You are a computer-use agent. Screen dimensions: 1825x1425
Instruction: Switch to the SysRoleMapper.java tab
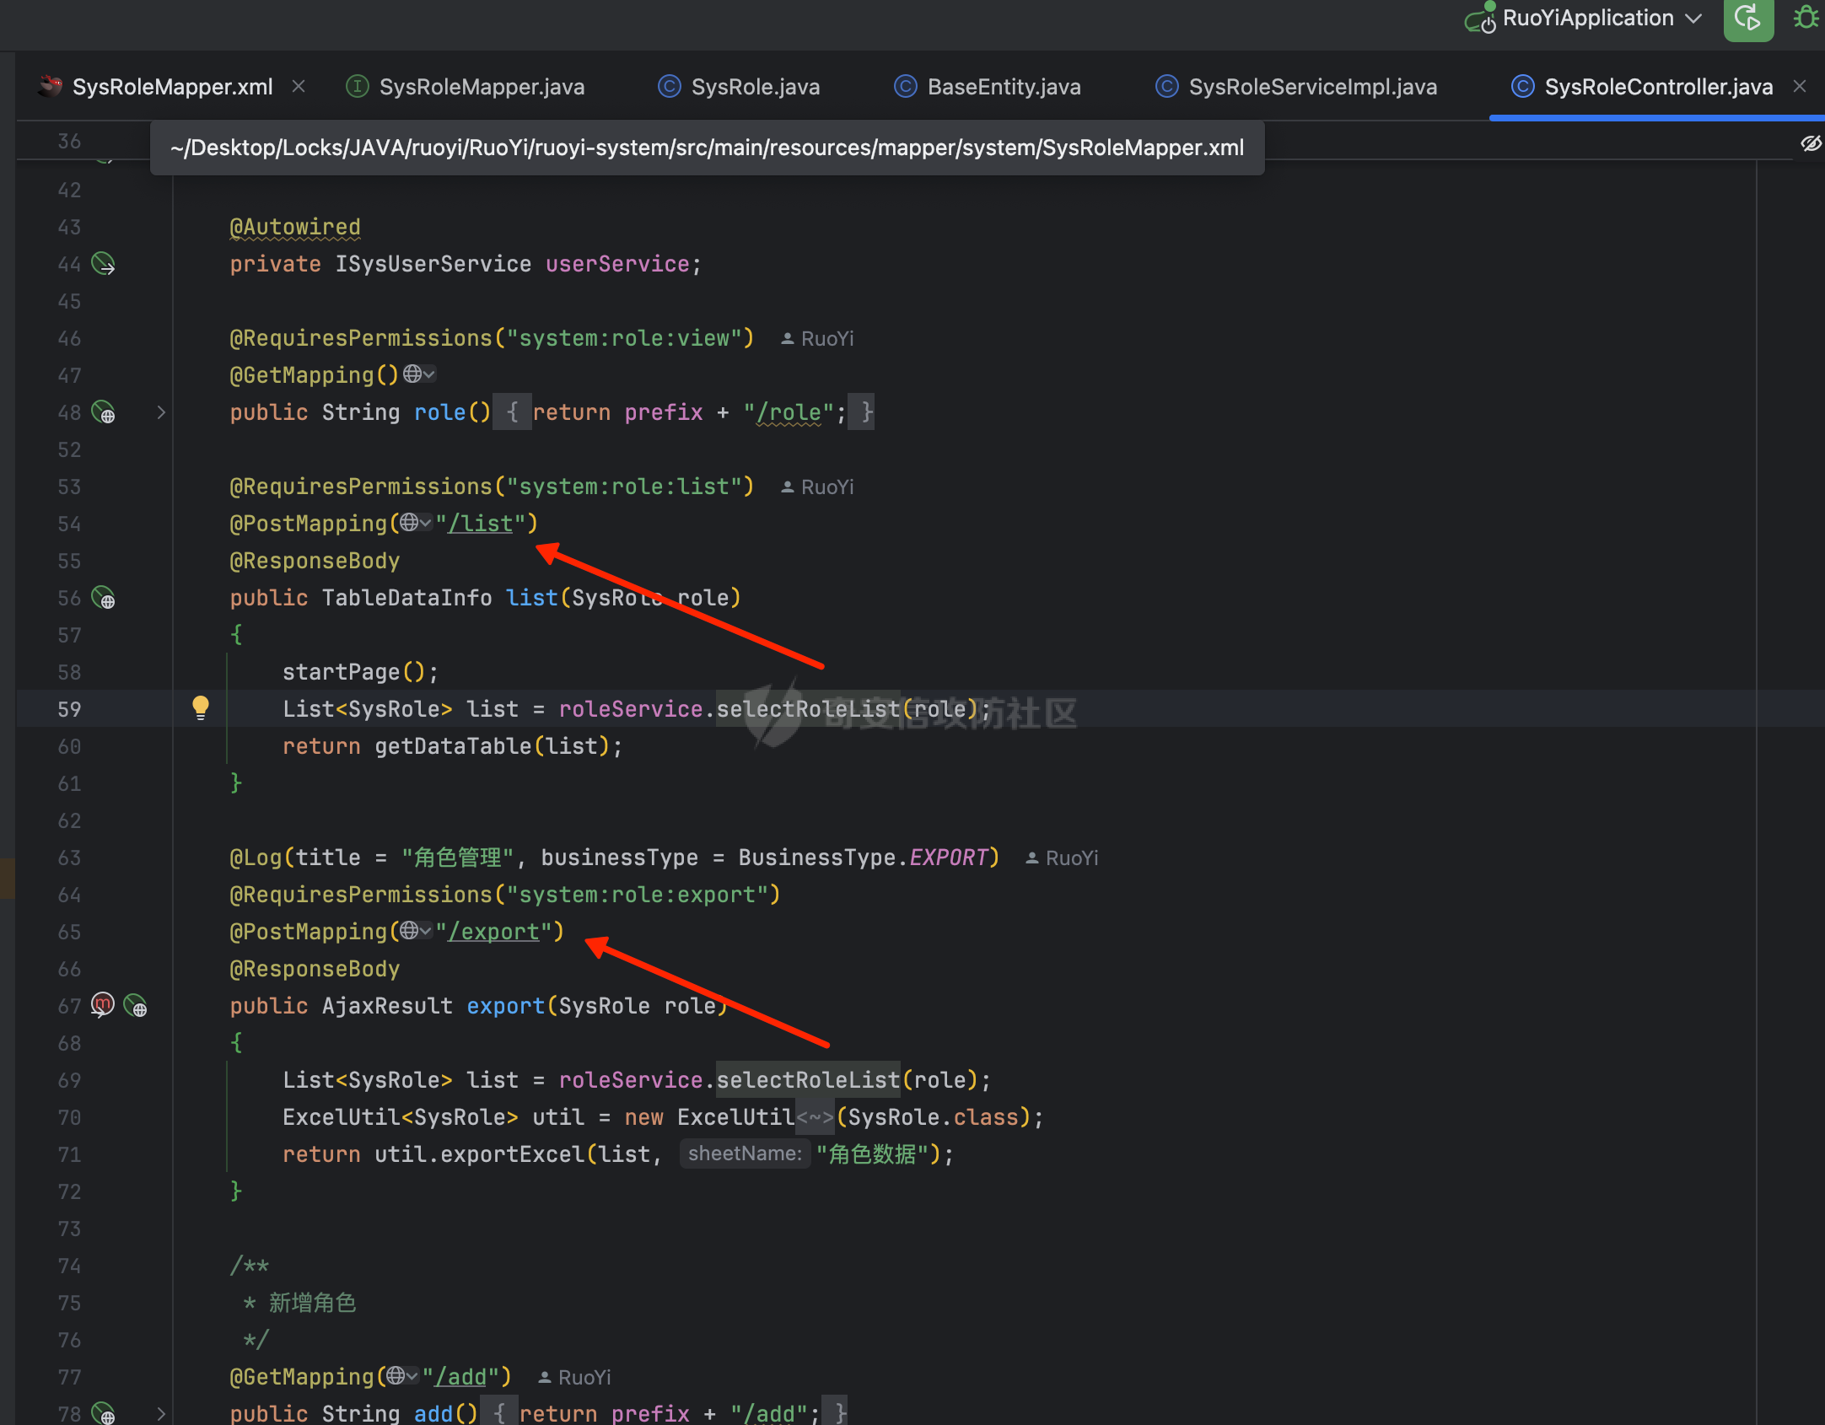click(481, 87)
